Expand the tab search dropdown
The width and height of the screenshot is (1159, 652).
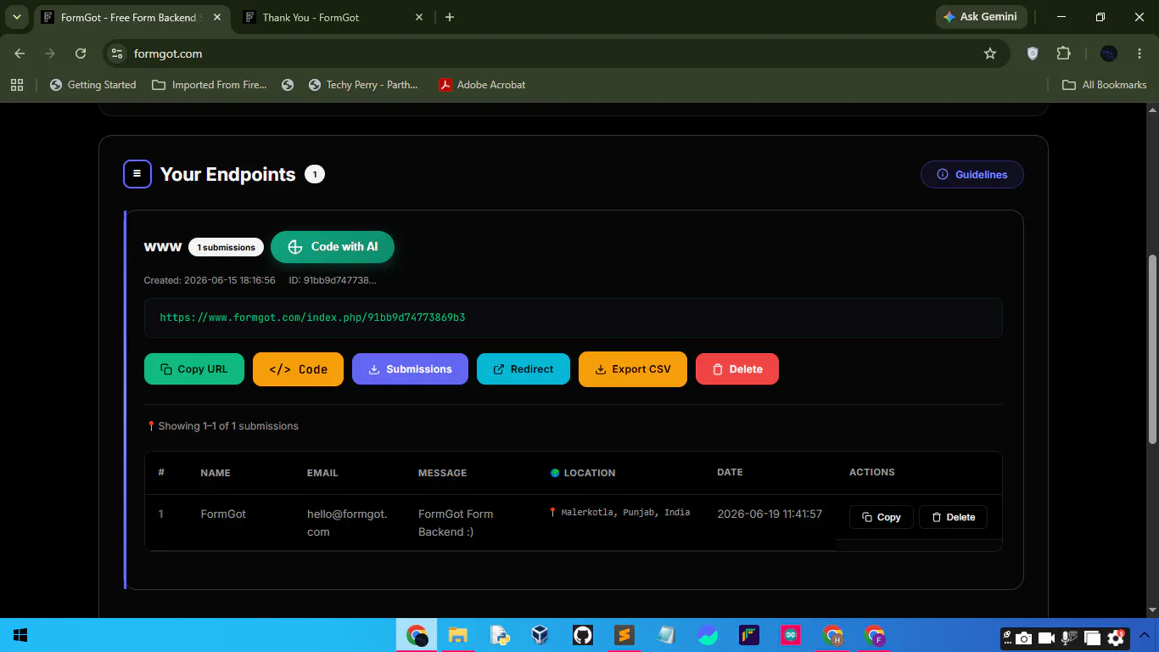(16, 17)
